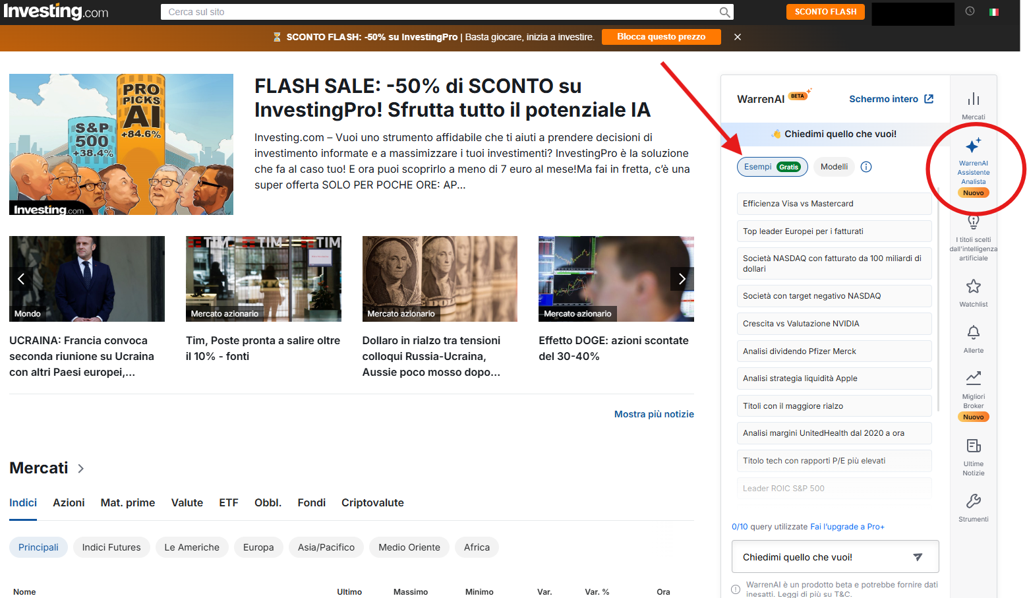Choose Titolo tech con rapporti P/E example
1027x598 pixels.
click(834, 461)
